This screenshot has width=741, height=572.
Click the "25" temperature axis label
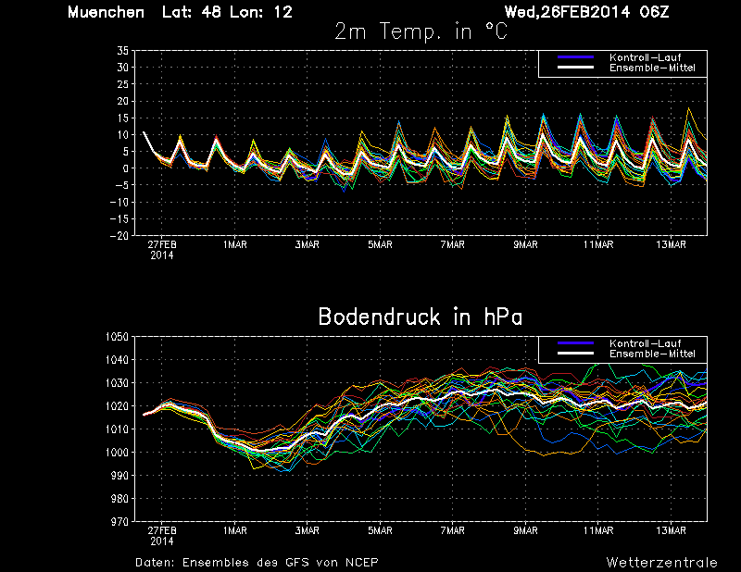coord(122,84)
